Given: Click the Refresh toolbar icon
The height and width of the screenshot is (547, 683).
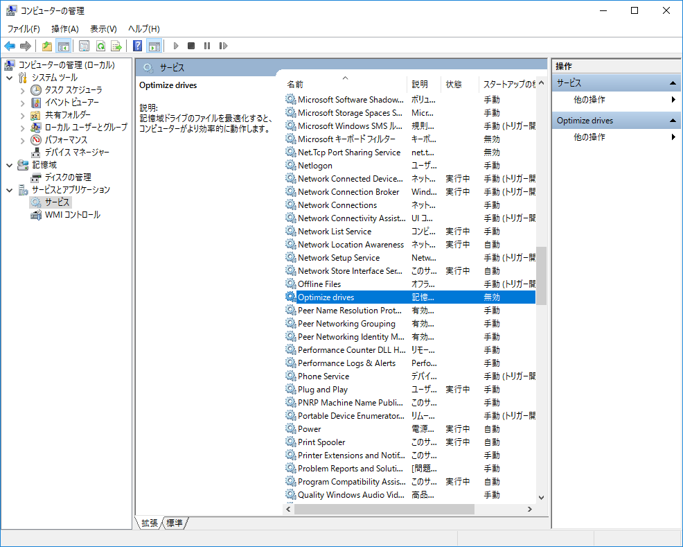Looking at the screenshot, I should pyautogui.click(x=100, y=46).
